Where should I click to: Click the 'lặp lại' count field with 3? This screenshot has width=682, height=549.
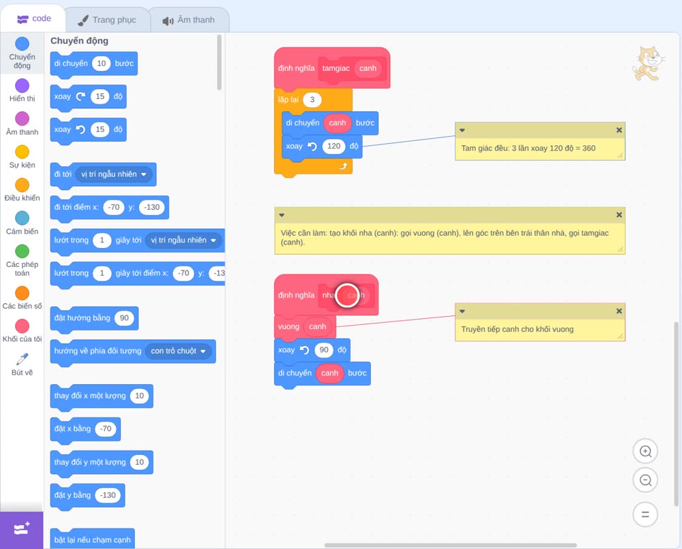(312, 100)
